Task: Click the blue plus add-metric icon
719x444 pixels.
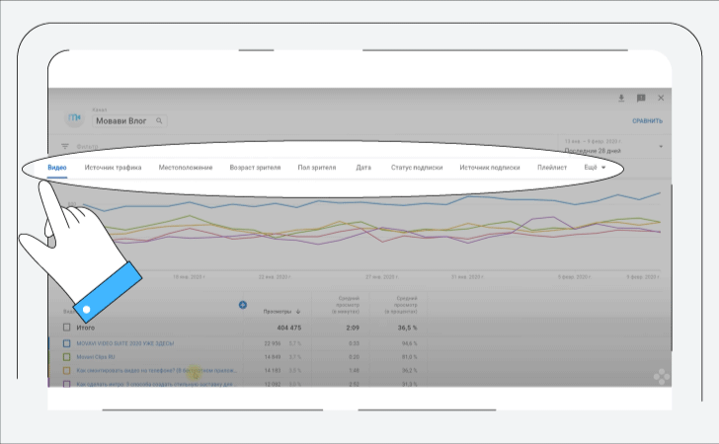Action: 243,305
